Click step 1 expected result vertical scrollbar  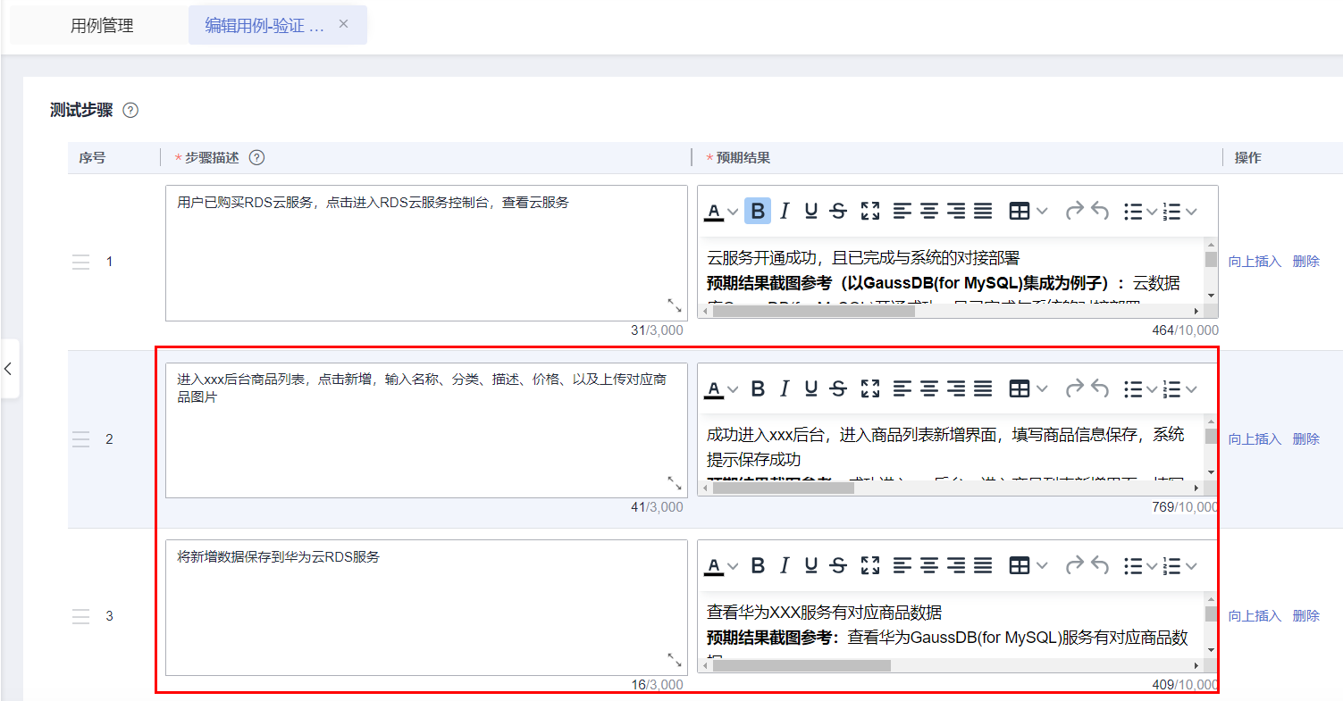coord(1211,271)
